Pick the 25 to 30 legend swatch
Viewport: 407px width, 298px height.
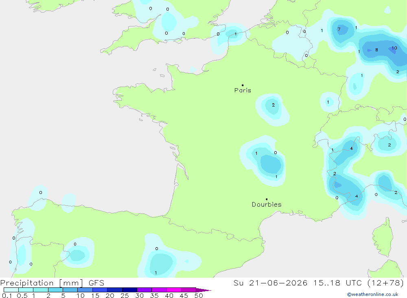click(x=129, y=290)
